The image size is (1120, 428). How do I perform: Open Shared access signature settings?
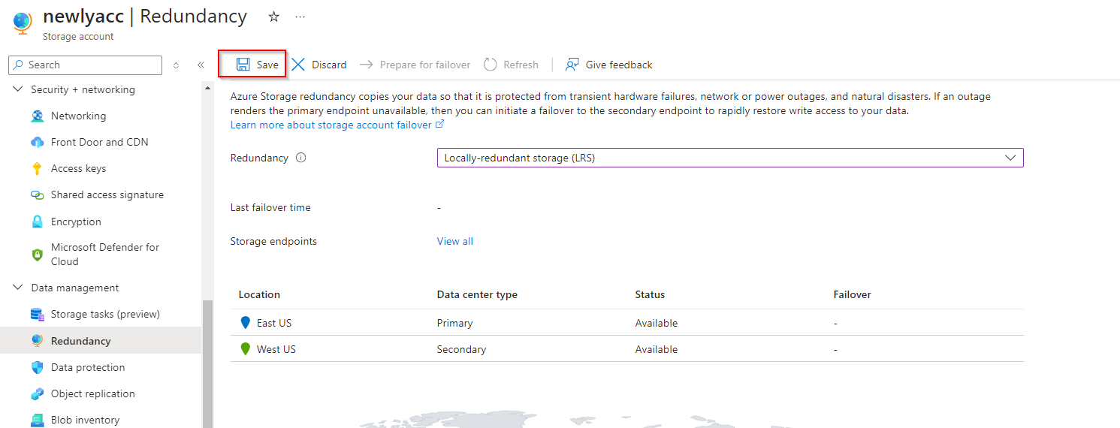107,195
